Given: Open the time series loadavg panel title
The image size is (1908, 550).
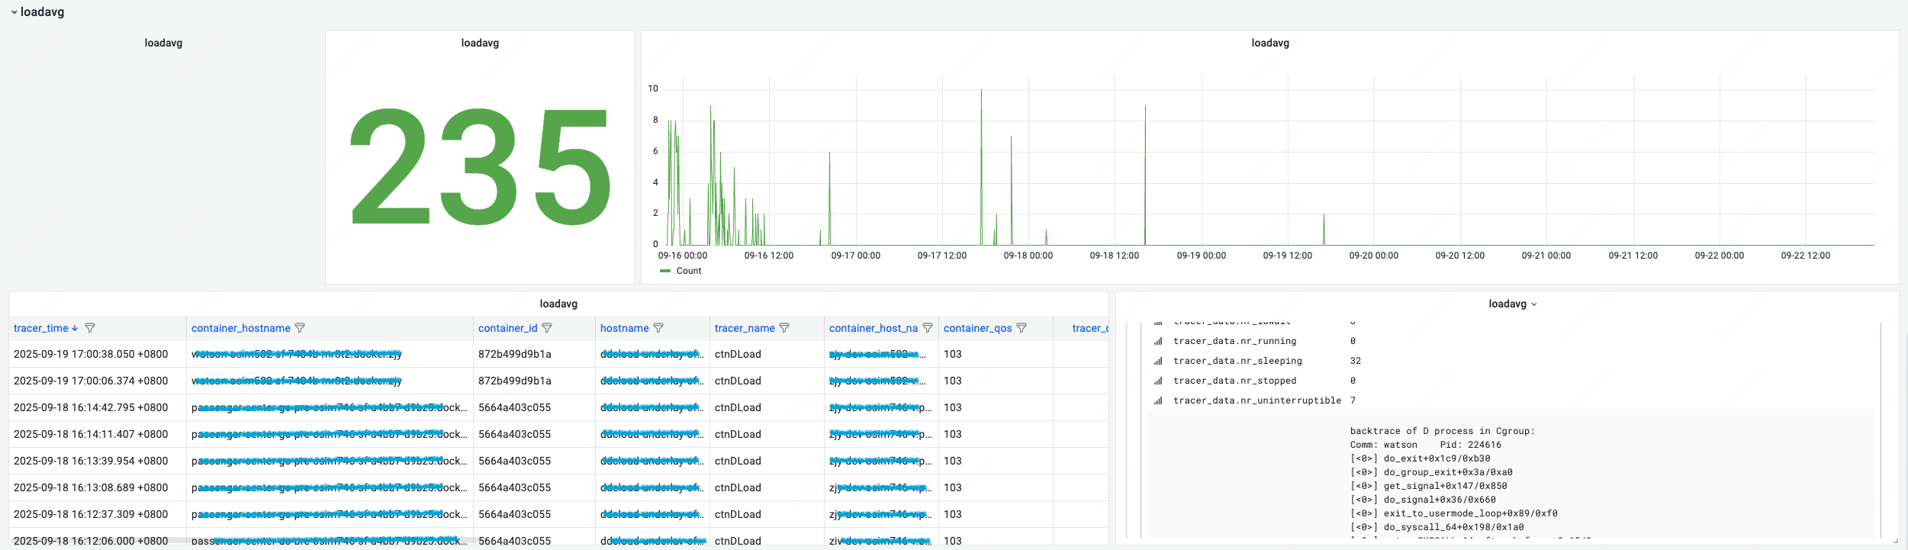Looking at the screenshot, I should (x=1270, y=43).
